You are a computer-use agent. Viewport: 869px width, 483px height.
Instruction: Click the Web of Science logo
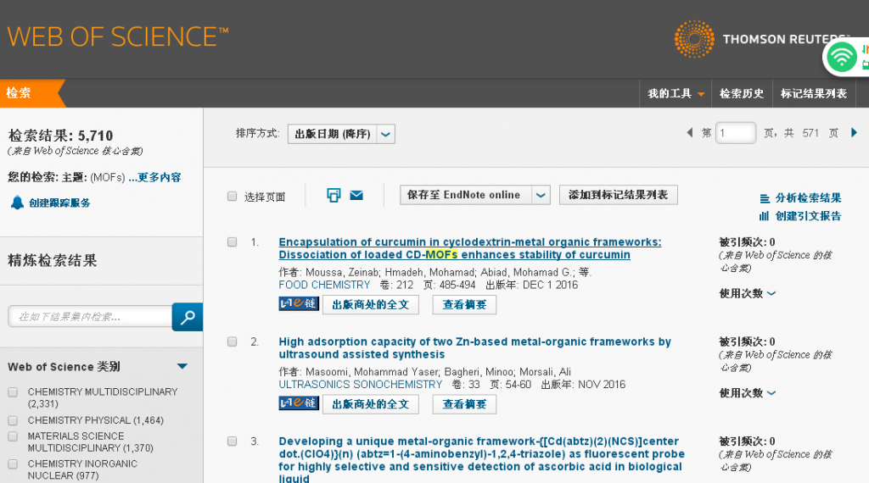(x=118, y=37)
